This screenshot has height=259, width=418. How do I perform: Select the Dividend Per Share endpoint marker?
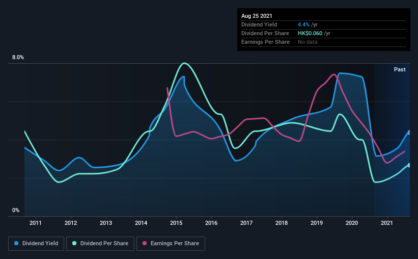point(409,165)
